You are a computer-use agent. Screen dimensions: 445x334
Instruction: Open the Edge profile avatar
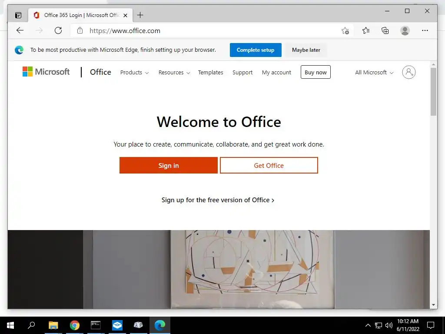[x=405, y=30]
